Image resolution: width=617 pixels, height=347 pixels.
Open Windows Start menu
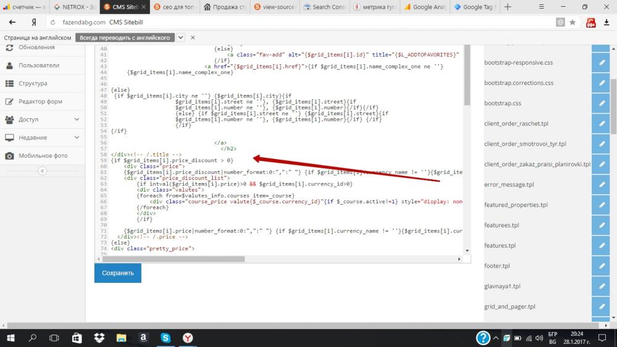coord(10,338)
